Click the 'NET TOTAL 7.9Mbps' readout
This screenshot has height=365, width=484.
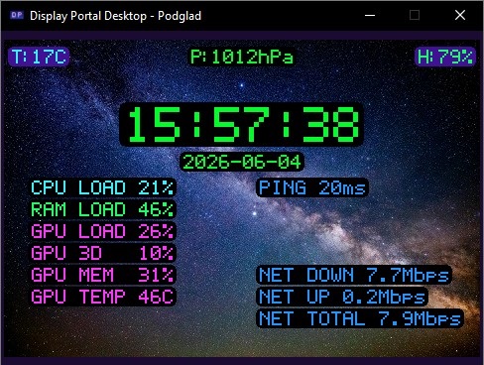pyautogui.click(x=360, y=318)
